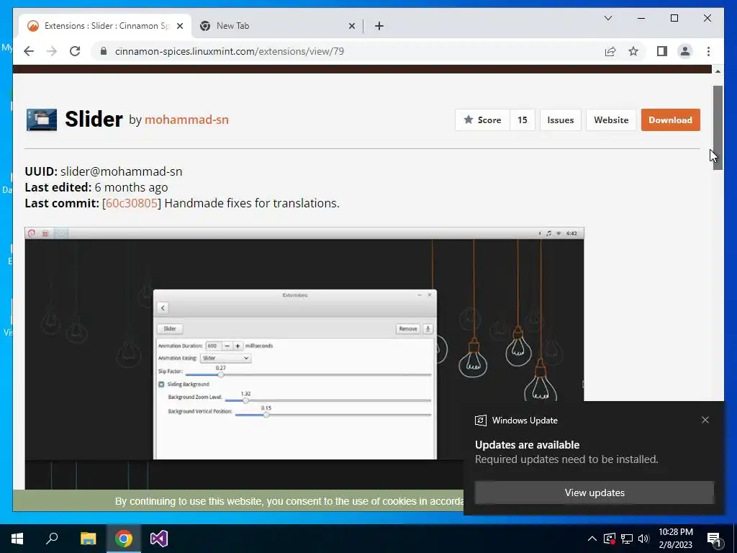The height and width of the screenshot is (553, 737).
Task: Reload the current page
Action: pyautogui.click(x=75, y=51)
